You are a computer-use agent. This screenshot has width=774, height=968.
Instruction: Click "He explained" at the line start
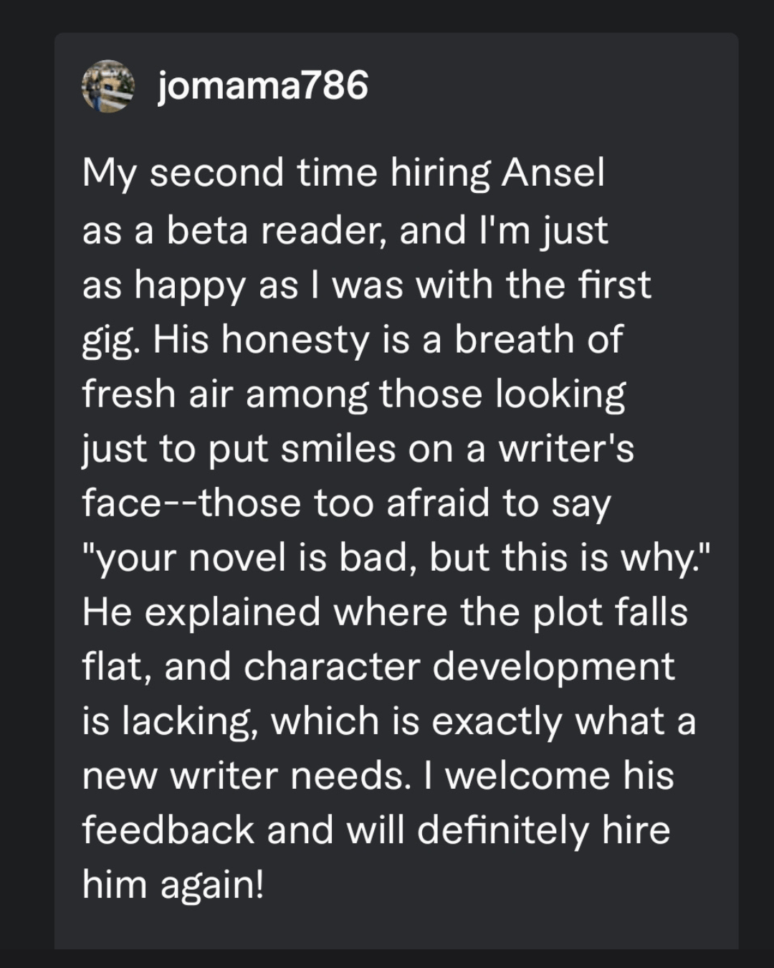201,613
